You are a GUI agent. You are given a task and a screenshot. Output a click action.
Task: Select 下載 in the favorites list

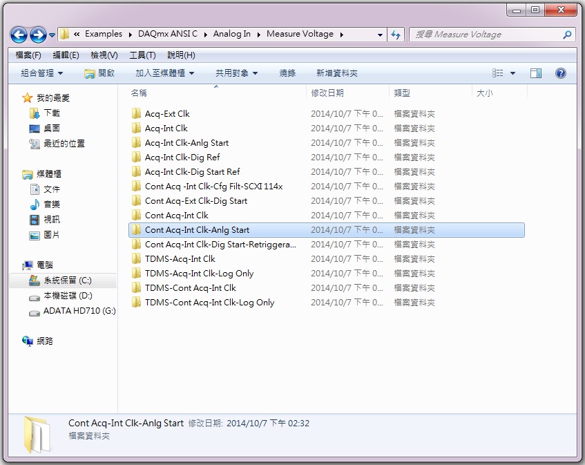click(52, 113)
